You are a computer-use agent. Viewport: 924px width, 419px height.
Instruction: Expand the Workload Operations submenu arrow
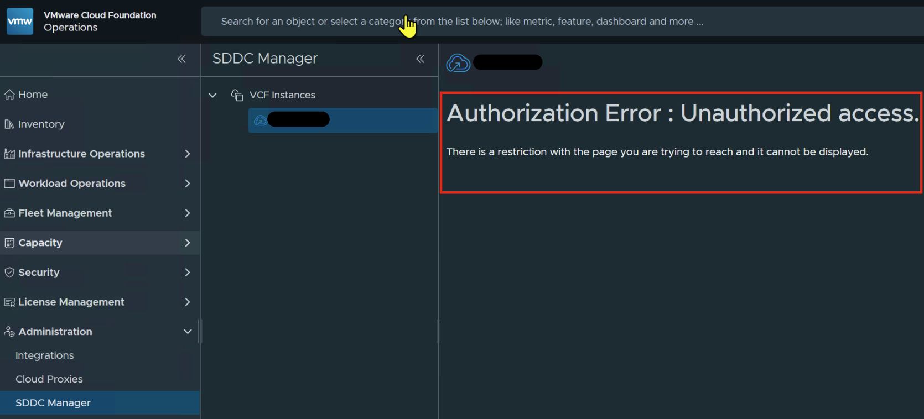coord(188,184)
